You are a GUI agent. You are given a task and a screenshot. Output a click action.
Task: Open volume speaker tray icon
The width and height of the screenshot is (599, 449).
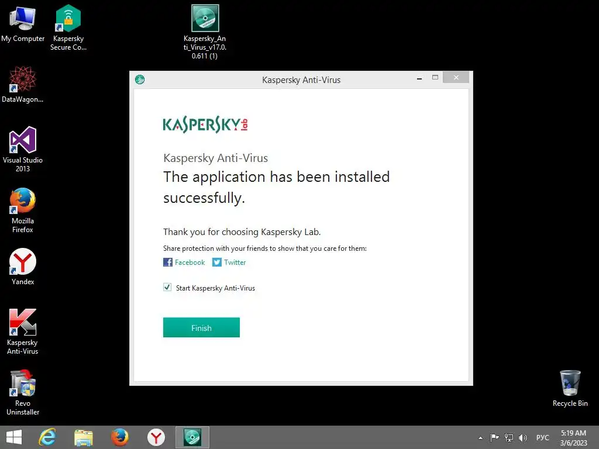(x=522, y=437)
